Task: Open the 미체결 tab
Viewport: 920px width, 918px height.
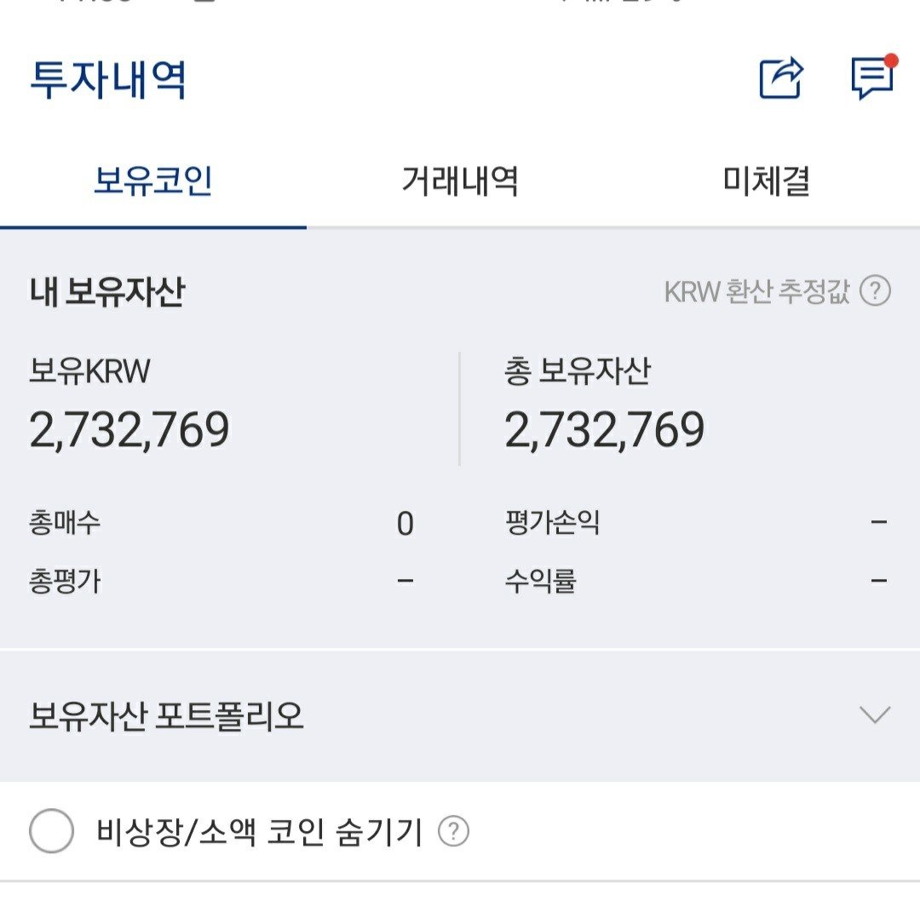Action: click(765, 180)
